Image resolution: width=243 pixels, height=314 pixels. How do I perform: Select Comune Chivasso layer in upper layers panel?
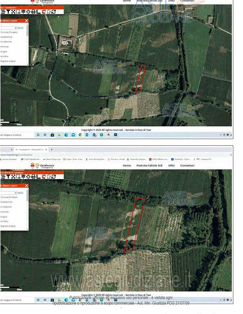tap(9, 32)
